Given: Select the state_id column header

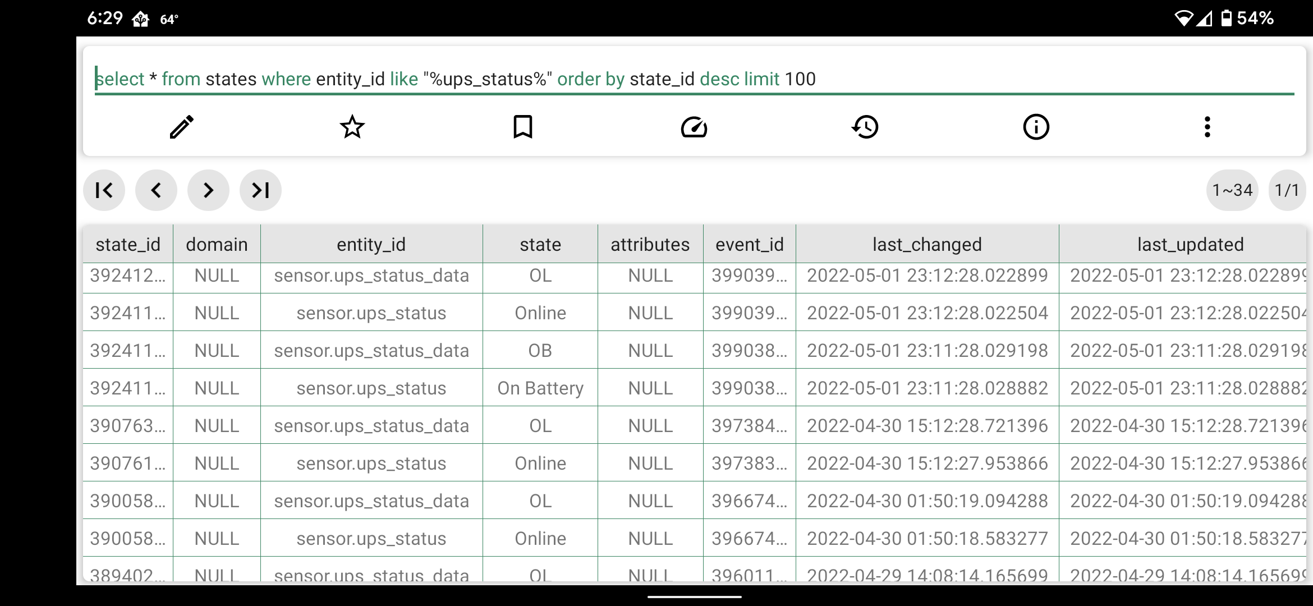Looking at the screenshot, I should pos(128,244).
